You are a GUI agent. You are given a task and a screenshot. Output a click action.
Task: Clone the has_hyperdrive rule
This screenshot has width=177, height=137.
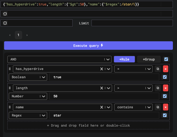(x=158, y=69)
